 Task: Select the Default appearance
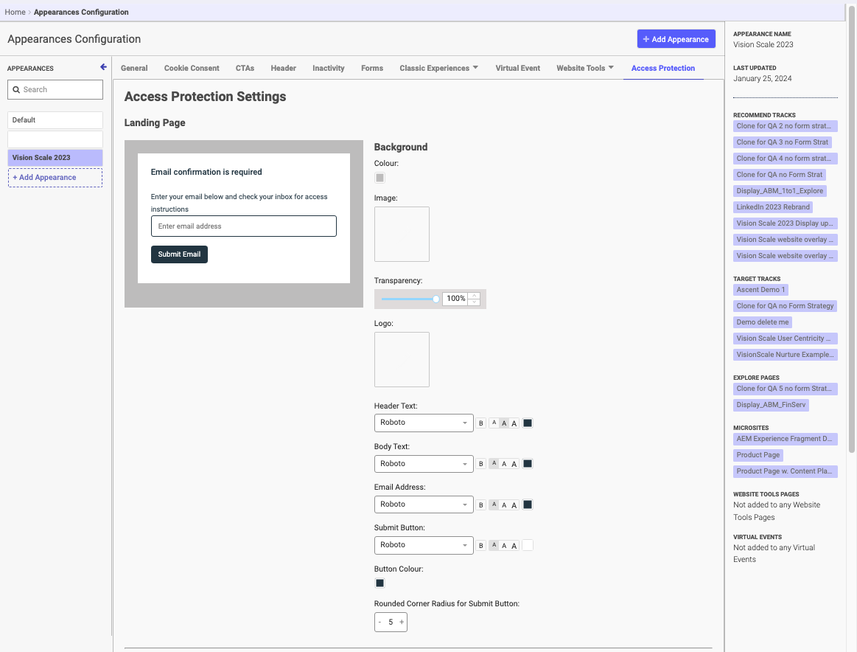pyautogui.click(x=55, y=119)
